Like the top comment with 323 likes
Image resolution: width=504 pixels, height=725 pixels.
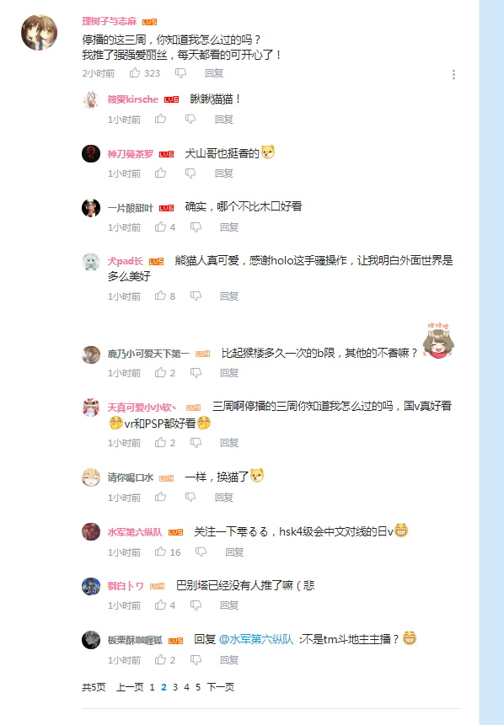(135, 72)
